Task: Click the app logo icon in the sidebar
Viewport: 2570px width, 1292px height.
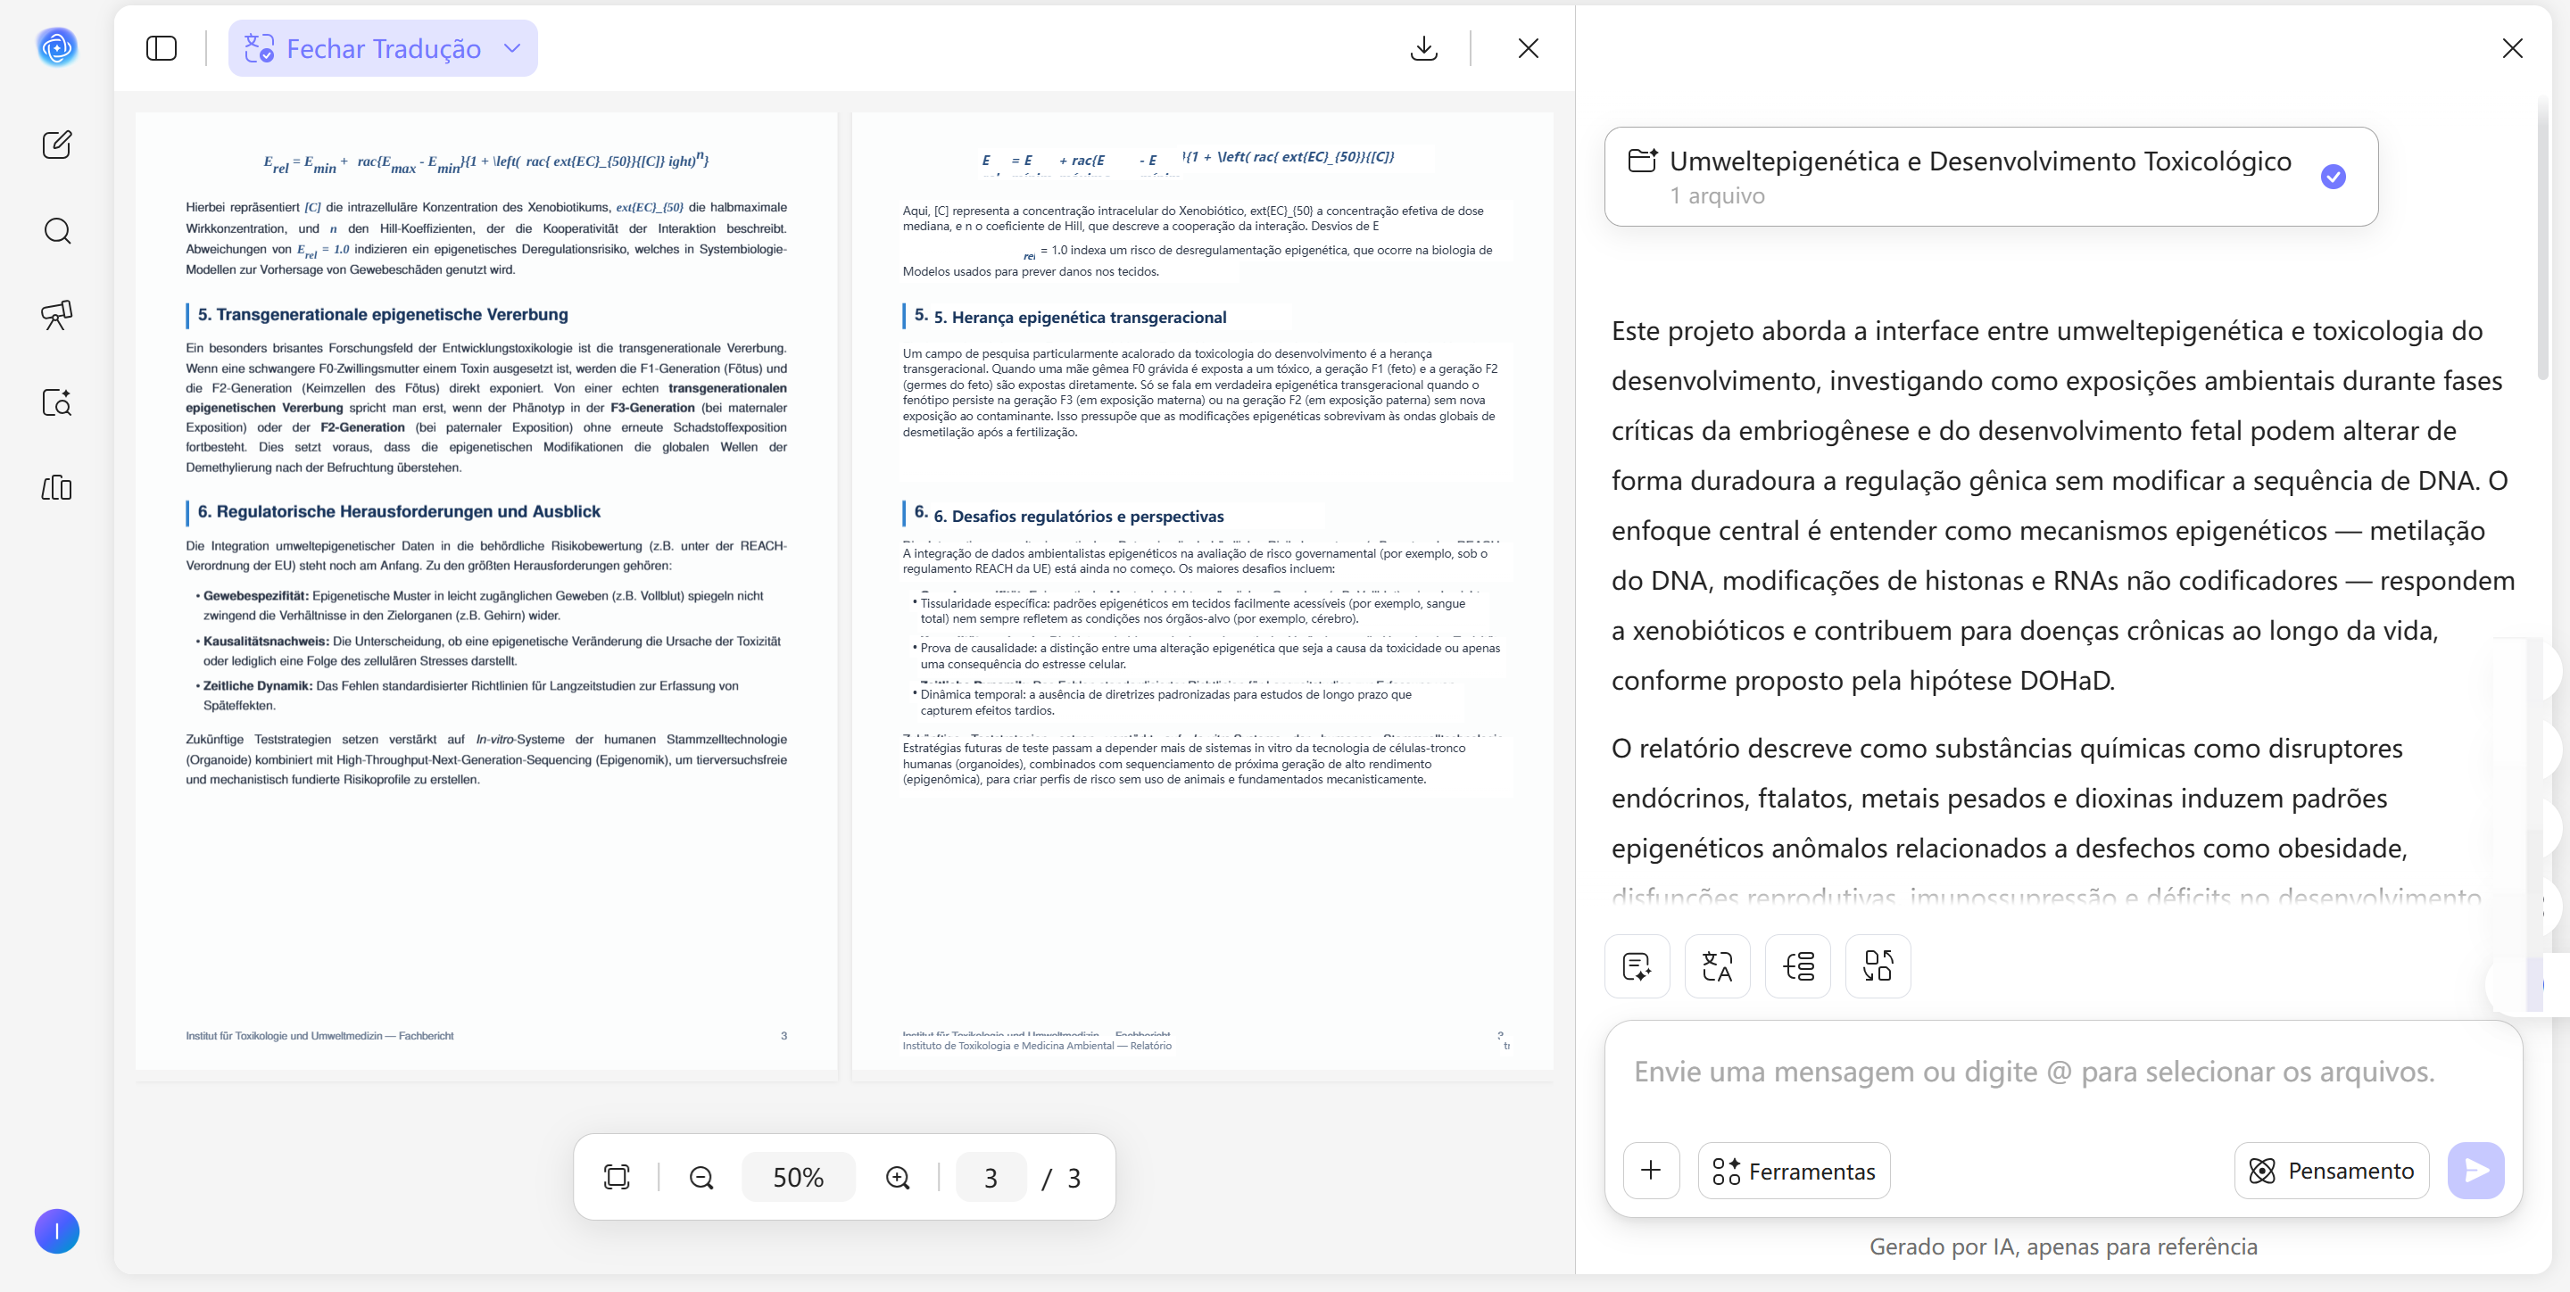Action: pos(57,47)
